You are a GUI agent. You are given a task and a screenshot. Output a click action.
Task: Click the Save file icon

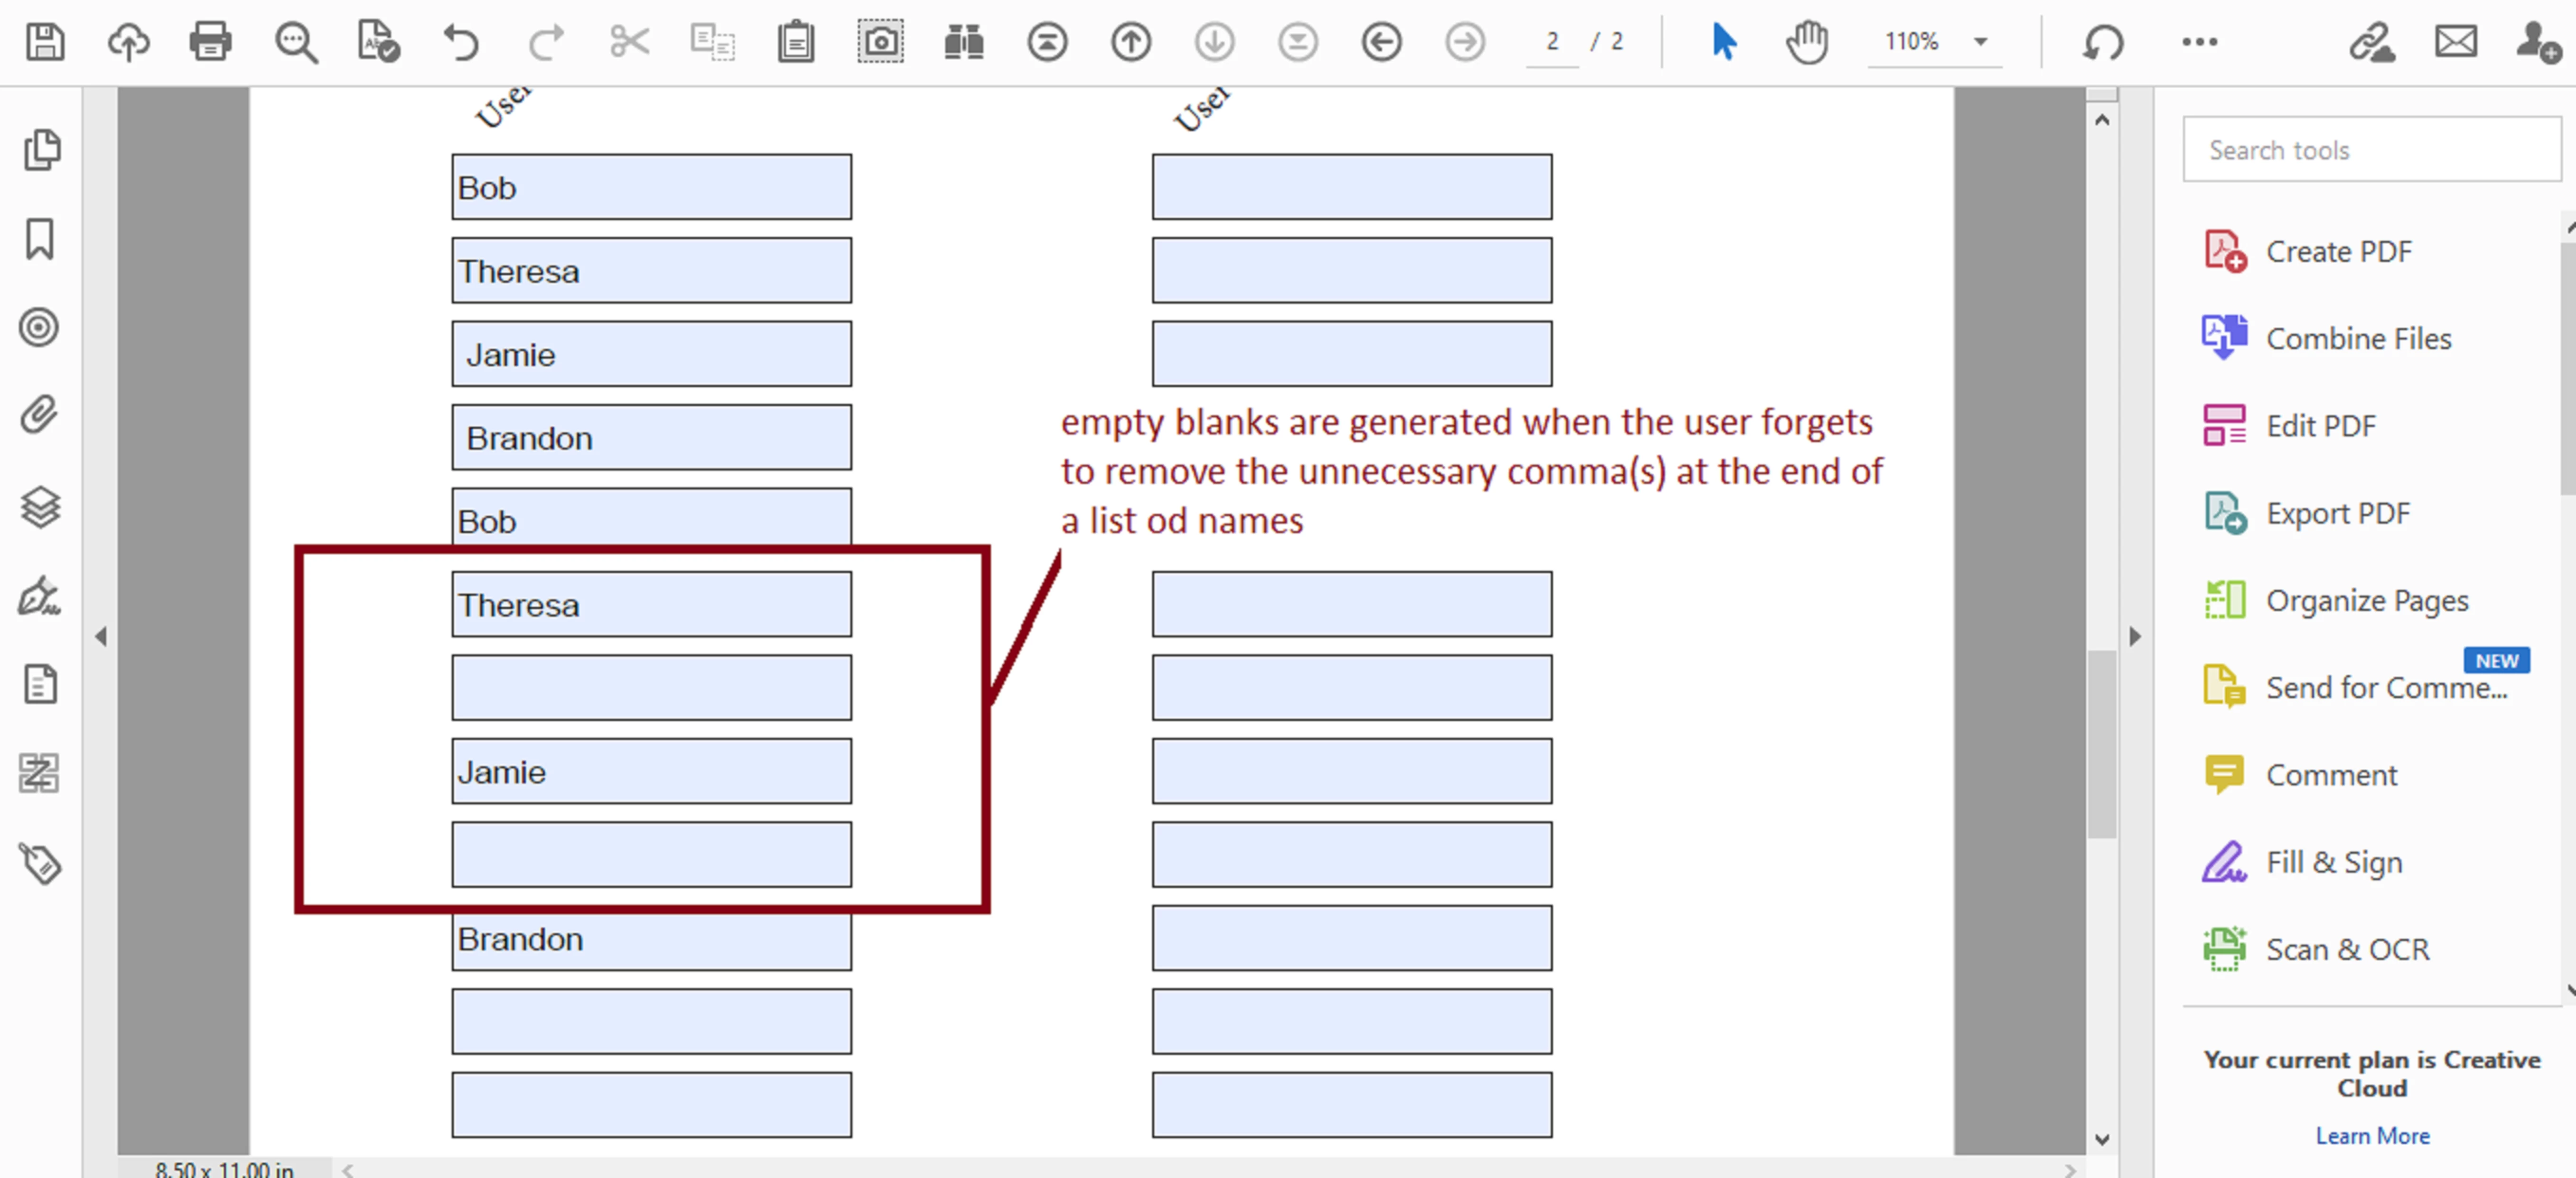[45, 42]
